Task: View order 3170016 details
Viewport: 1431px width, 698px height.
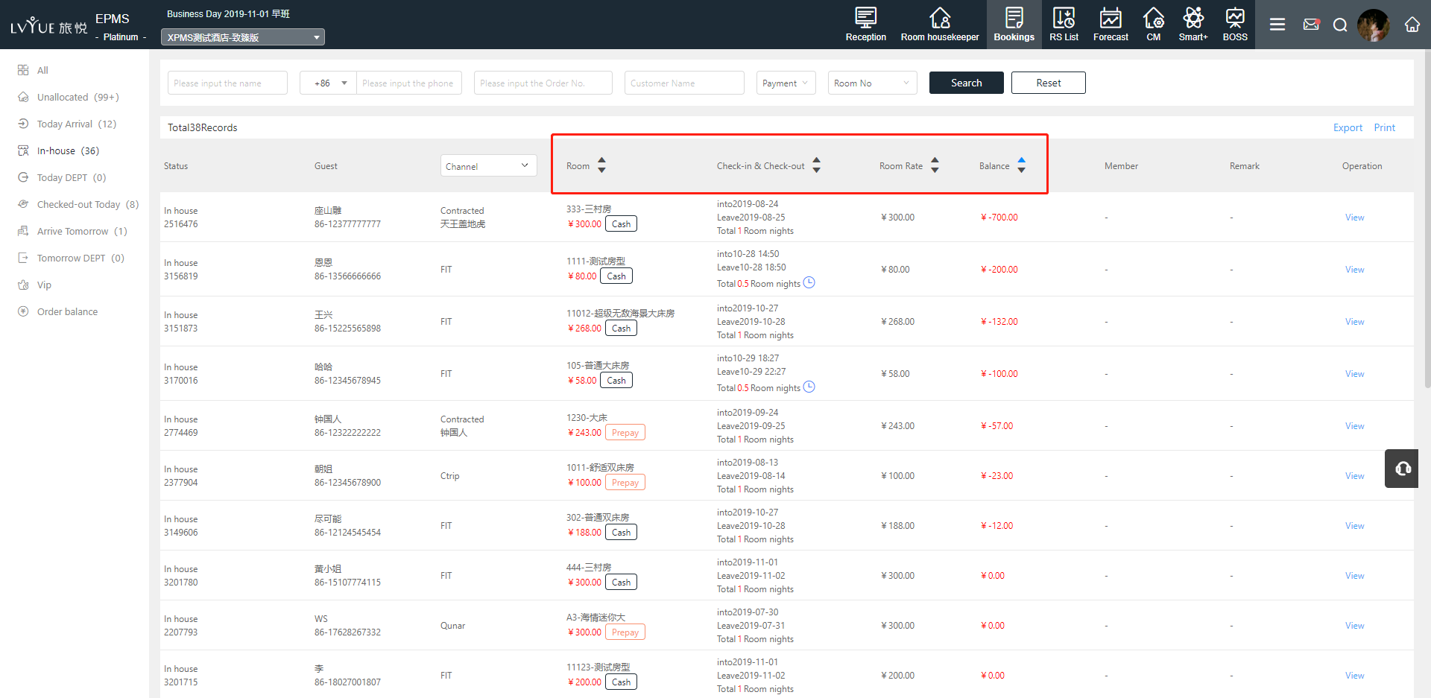Action: tap(1354, 374)
